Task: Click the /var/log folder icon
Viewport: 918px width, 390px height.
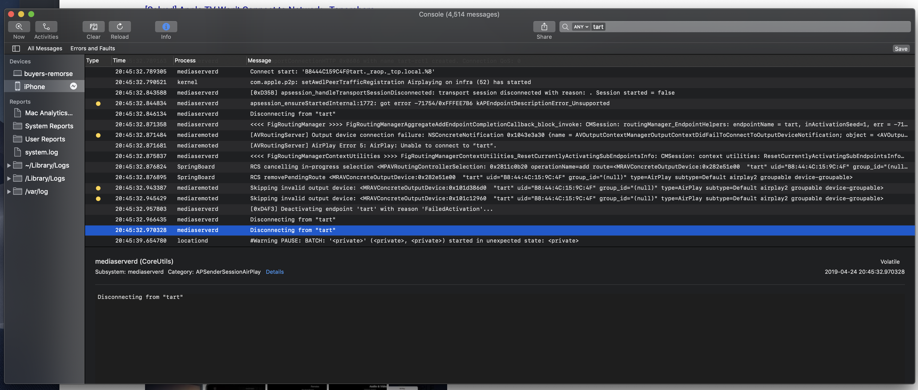Action: [x=17, y=191]
